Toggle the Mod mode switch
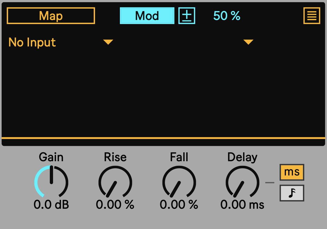Viewport: 327px width, 229px height. (x=147, y=16)
